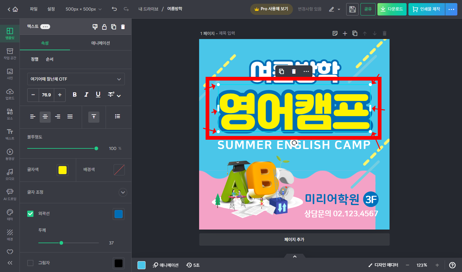Uncheck the 외곽선 outline checkbox
Viewport: 462px width, 272px height.
30,213
